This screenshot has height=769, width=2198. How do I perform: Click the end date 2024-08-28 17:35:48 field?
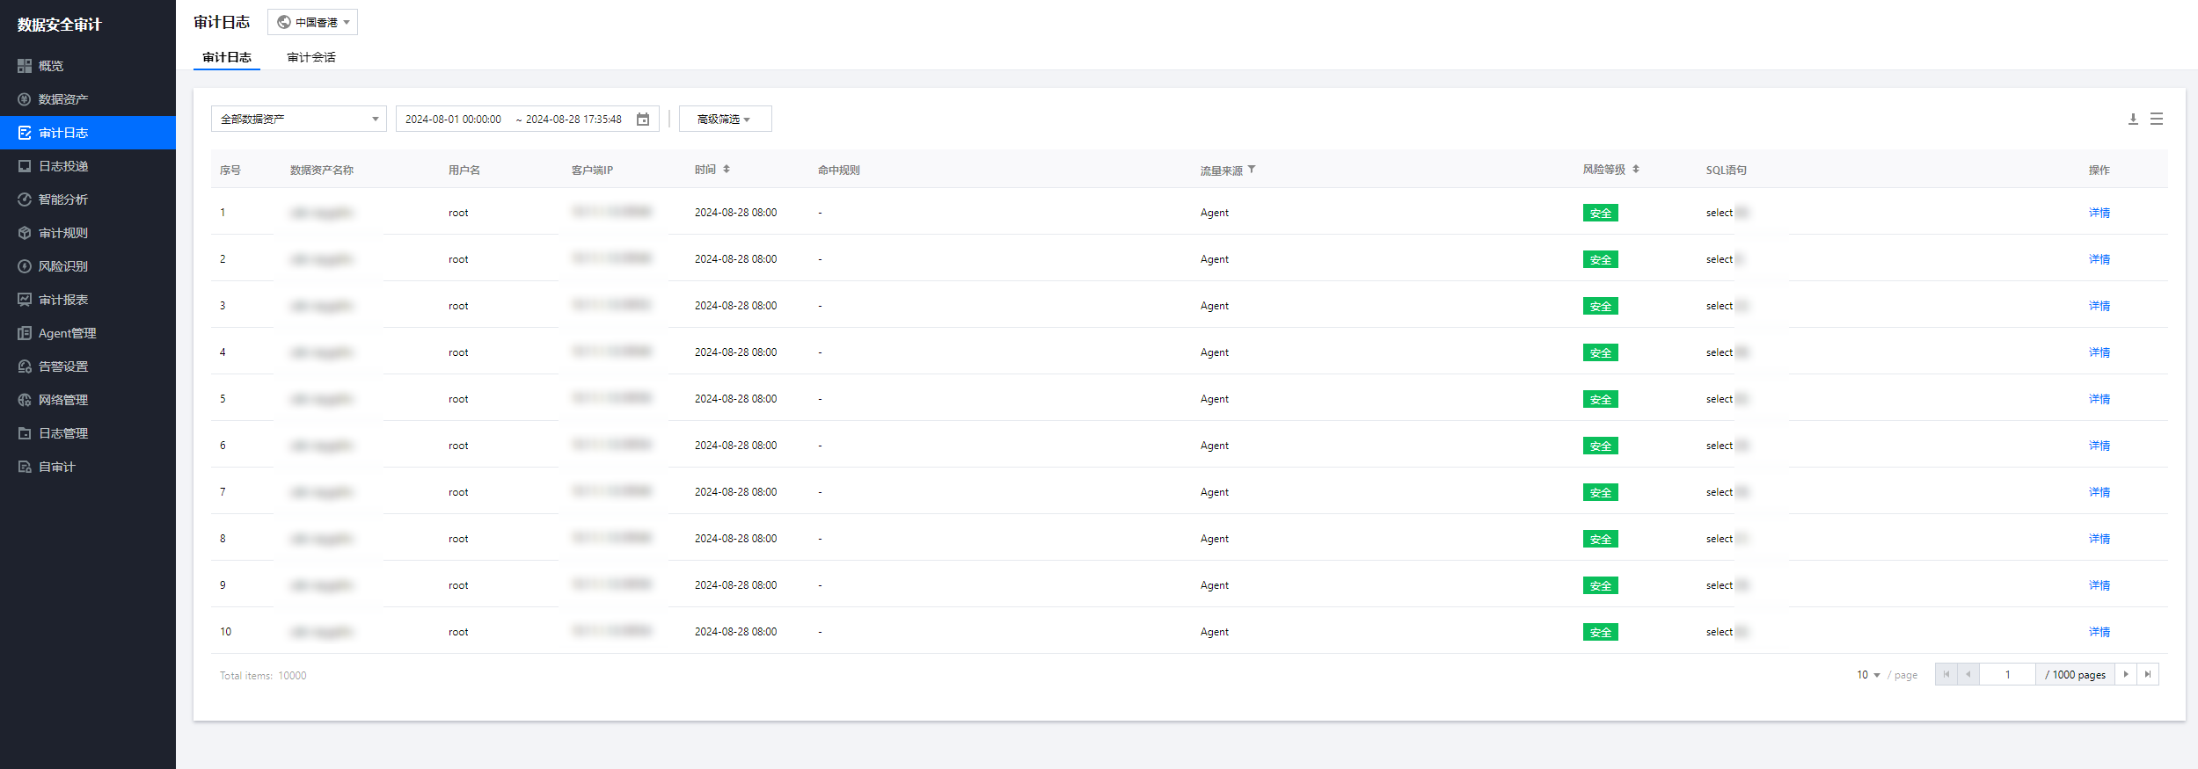click(573, 120)
